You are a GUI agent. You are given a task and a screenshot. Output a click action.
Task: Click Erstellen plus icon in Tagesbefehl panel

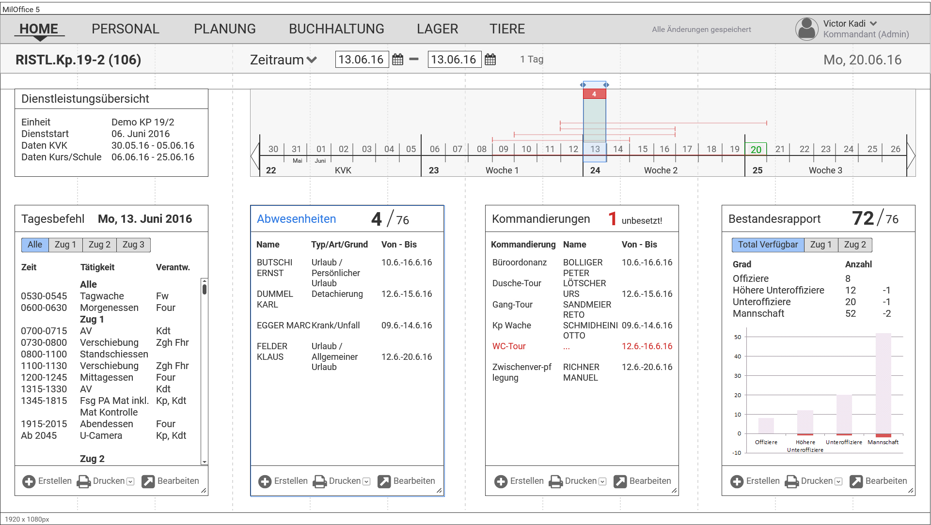(29, 481)
